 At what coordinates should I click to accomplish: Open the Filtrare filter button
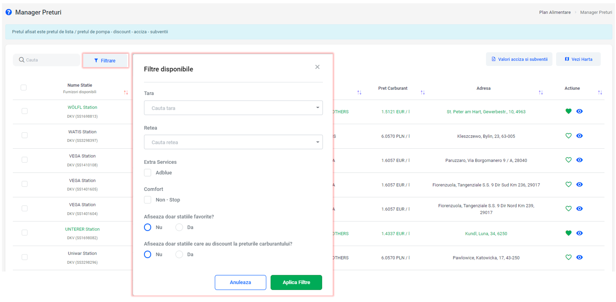tap(105, 61)
